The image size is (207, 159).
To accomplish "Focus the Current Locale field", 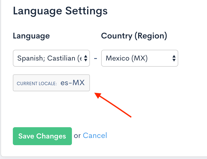I will coord(51,83).
